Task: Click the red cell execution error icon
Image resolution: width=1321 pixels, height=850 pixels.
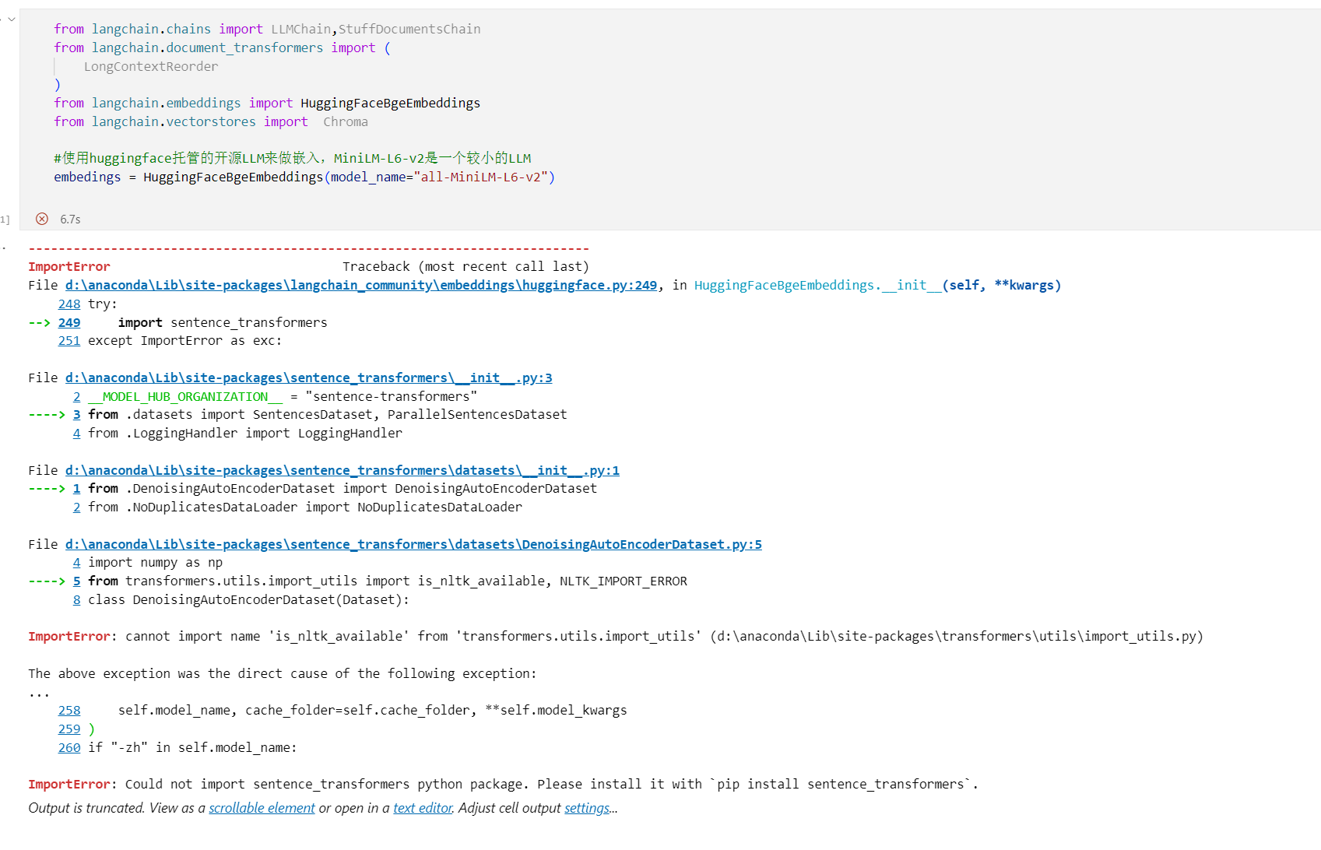Action: [x=42, y=219]
